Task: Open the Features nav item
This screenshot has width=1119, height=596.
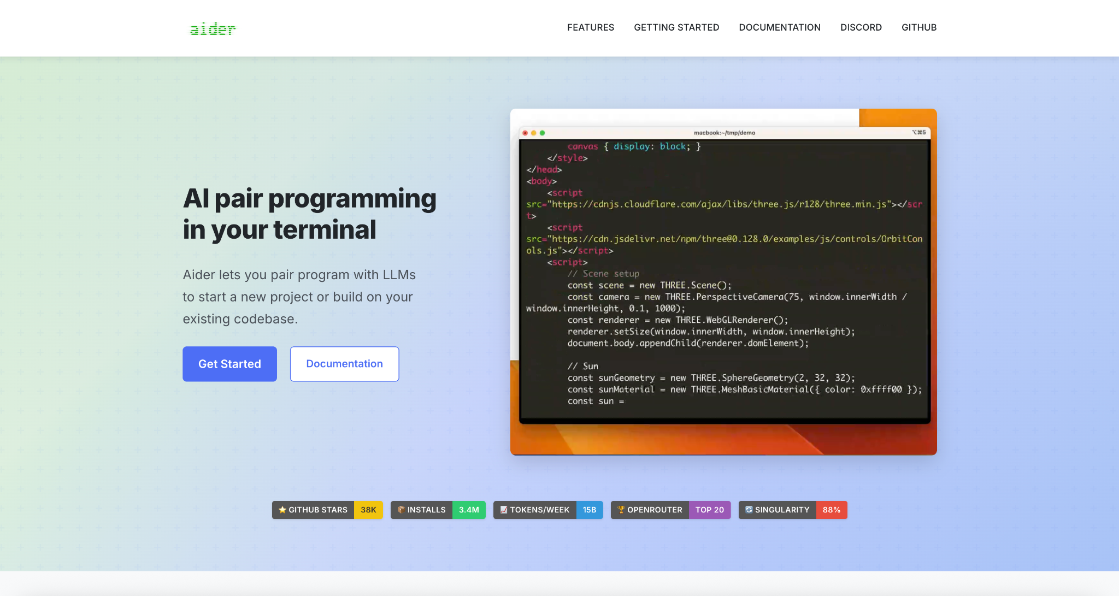Action: coord(590,27)
